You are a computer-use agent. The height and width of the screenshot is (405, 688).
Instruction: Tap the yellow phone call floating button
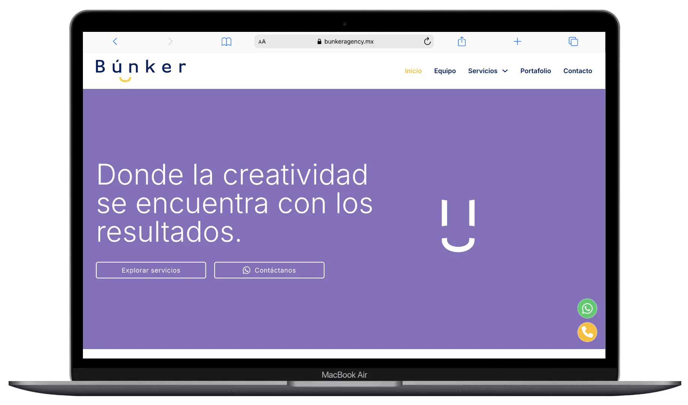coord(587,332)
